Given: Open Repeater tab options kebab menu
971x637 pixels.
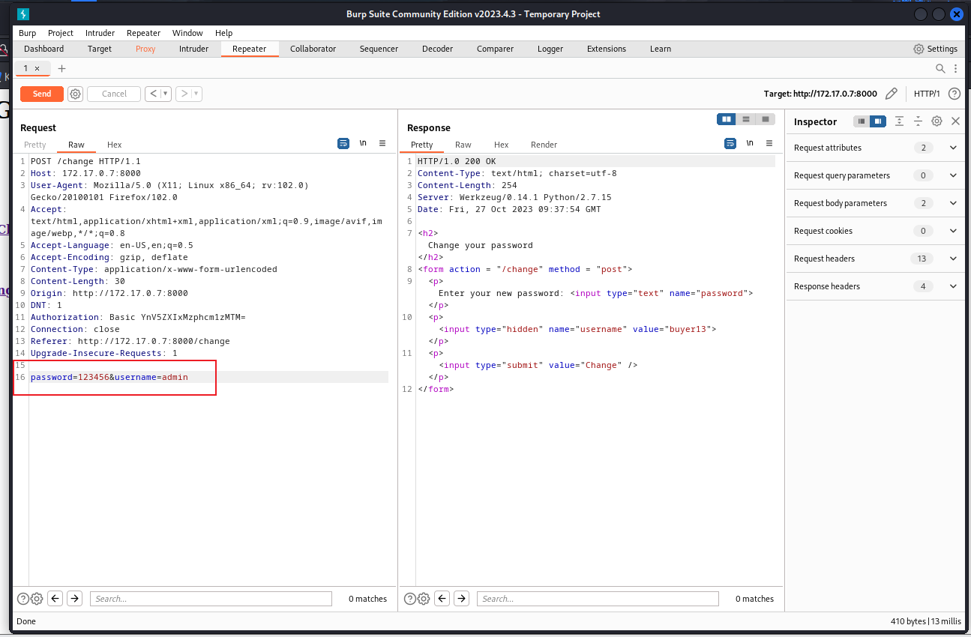Looking at the screenshot, I should [x=955, y=68].
